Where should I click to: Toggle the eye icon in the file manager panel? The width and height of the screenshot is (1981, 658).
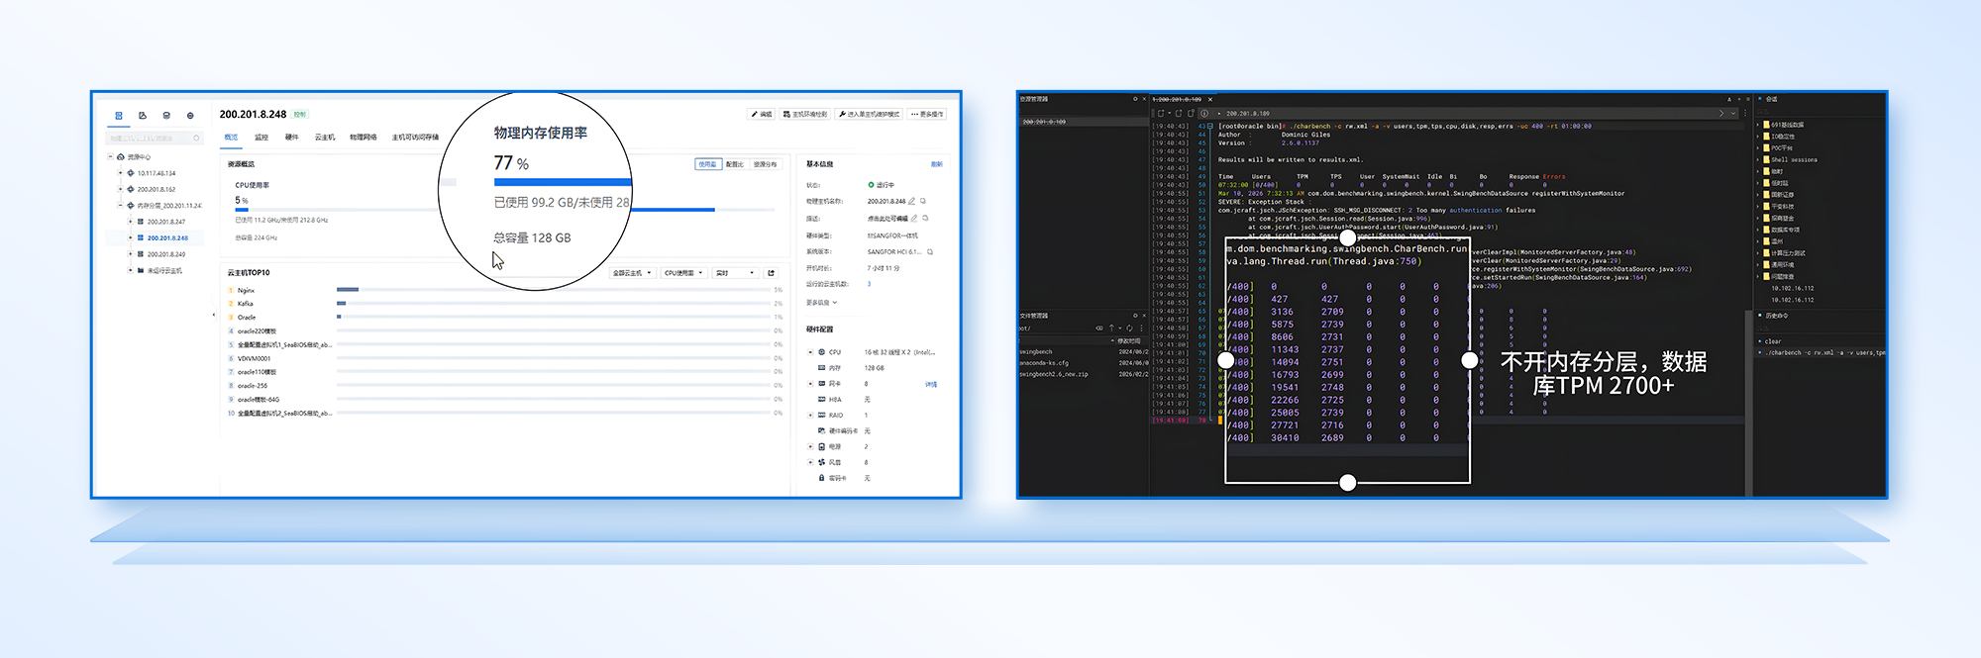click(1099, 329)
